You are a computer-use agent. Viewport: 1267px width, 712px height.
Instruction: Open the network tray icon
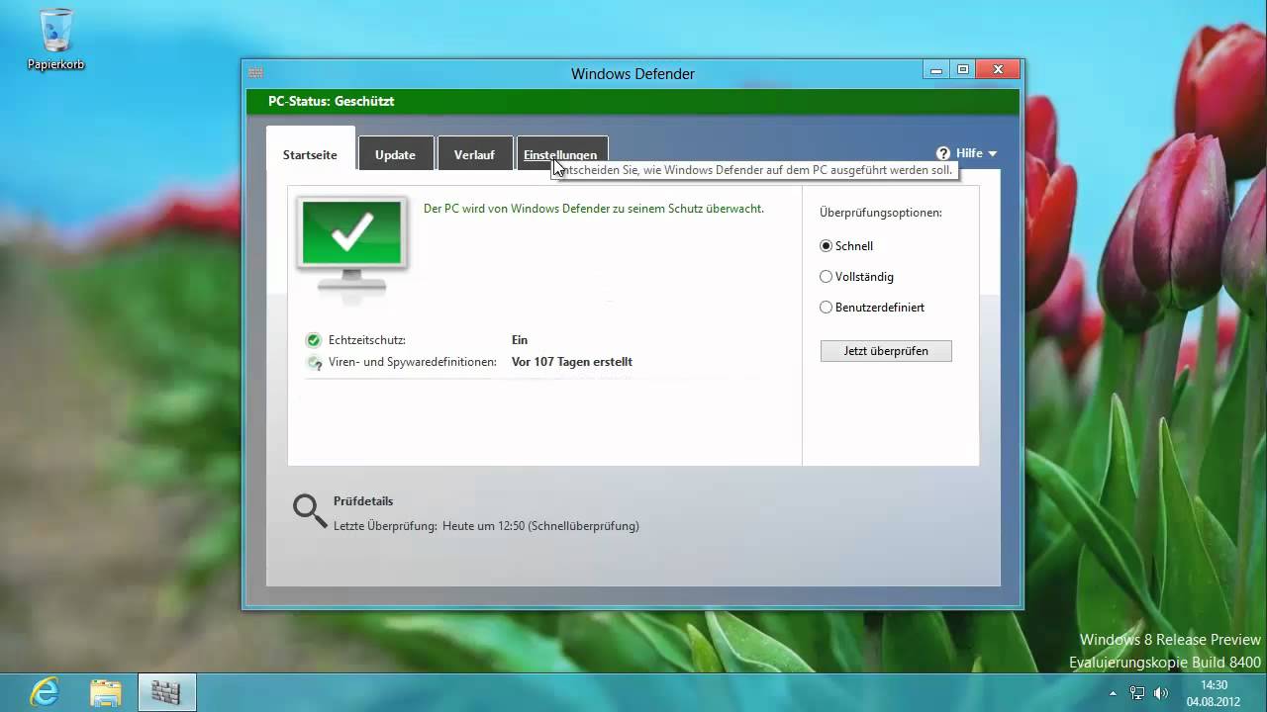pyautogui.click(x=1137, y=693)
